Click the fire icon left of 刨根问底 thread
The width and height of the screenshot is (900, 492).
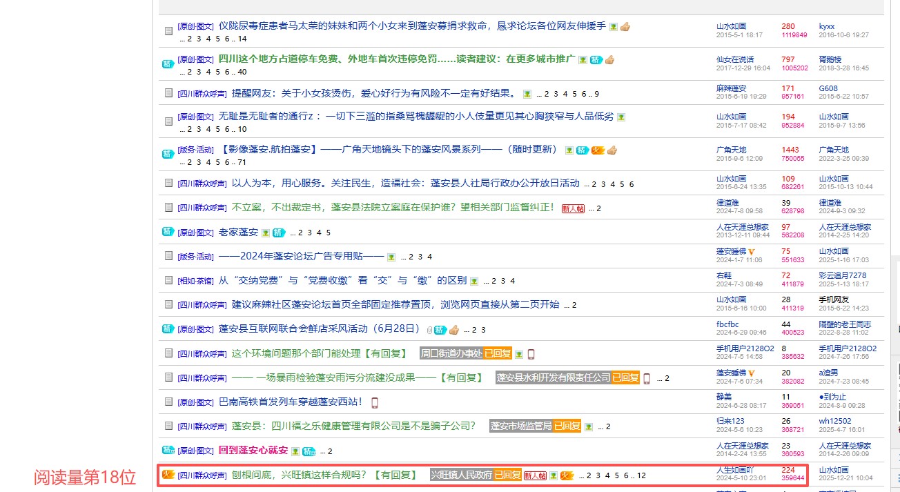point(167,475)
